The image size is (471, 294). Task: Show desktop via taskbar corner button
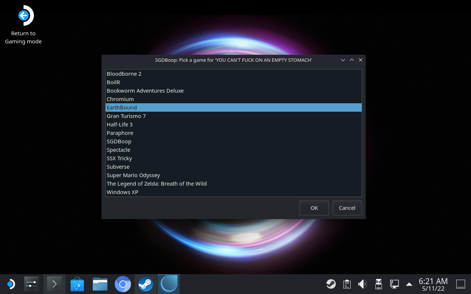[x=461, y=284]
